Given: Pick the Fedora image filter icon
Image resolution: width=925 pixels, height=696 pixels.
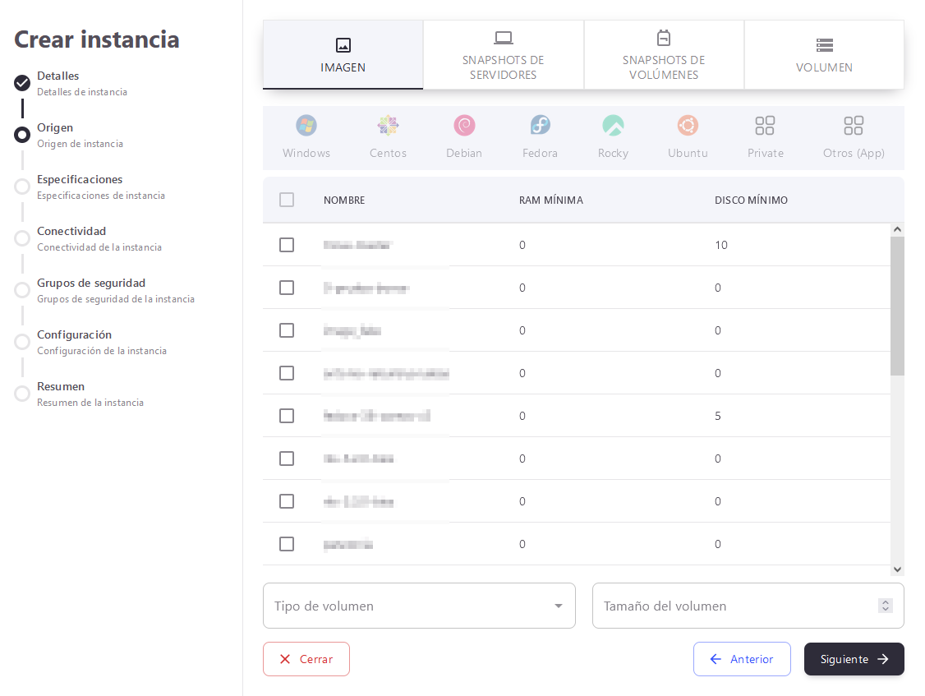Looking at the screenshot, I should [540, 126].
